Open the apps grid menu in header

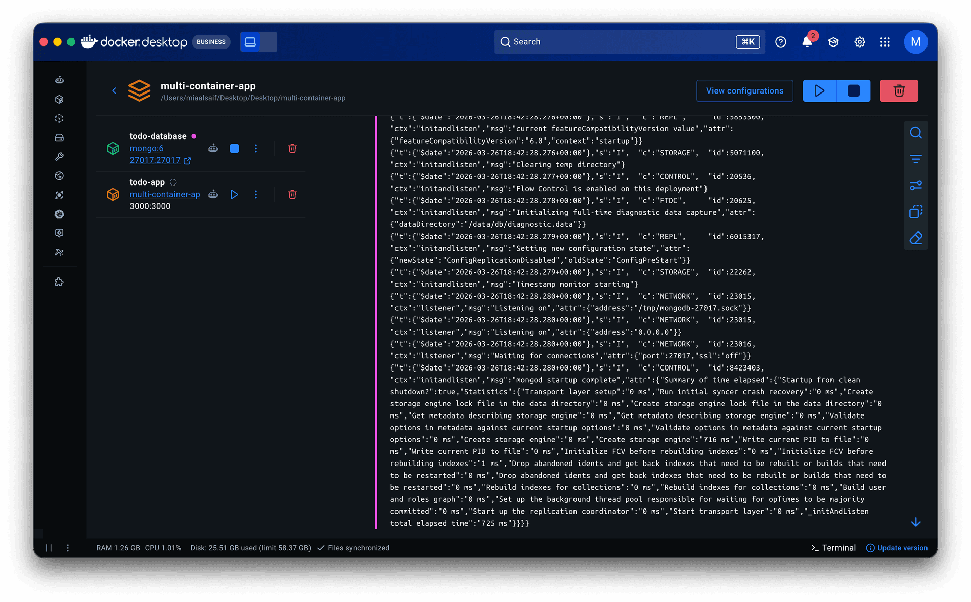(x=885, y=42)
